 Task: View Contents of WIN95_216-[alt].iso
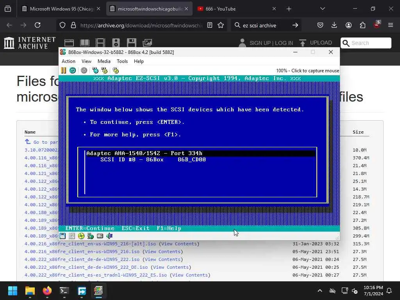click(x=179, y=244)
